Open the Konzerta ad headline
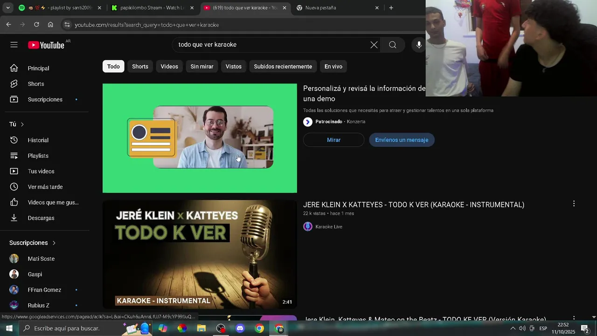Image resolution: width=597 pixels, height=336 pixels. click(x=364, y=93)
